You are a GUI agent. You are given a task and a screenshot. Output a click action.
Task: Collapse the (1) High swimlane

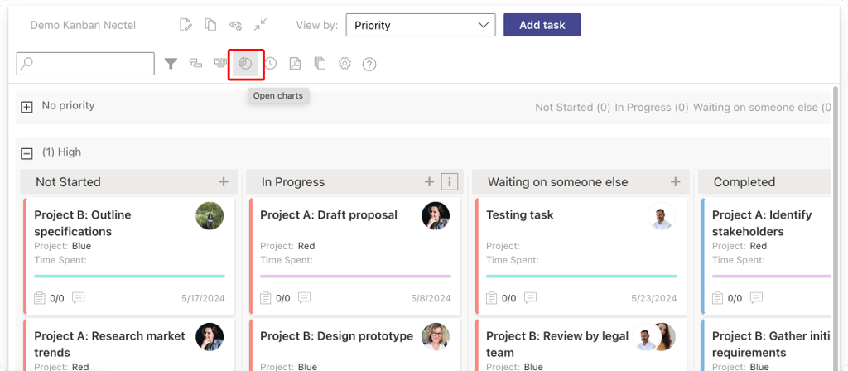click(26, 153)
